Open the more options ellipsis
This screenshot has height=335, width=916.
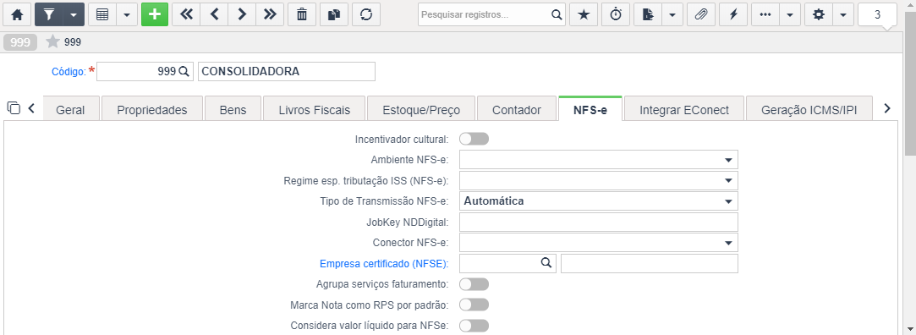(x=765, y=14)
